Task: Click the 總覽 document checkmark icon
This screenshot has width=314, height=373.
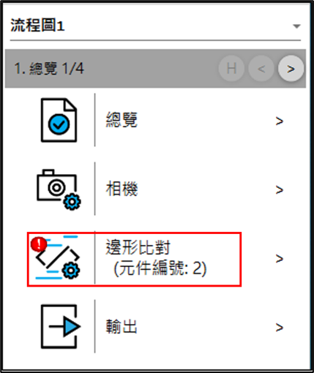Action: click(x=59, y=120)
